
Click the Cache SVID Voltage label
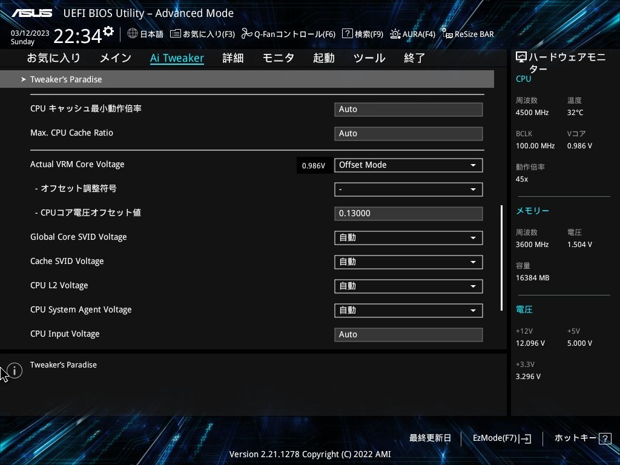click(67, 262)
